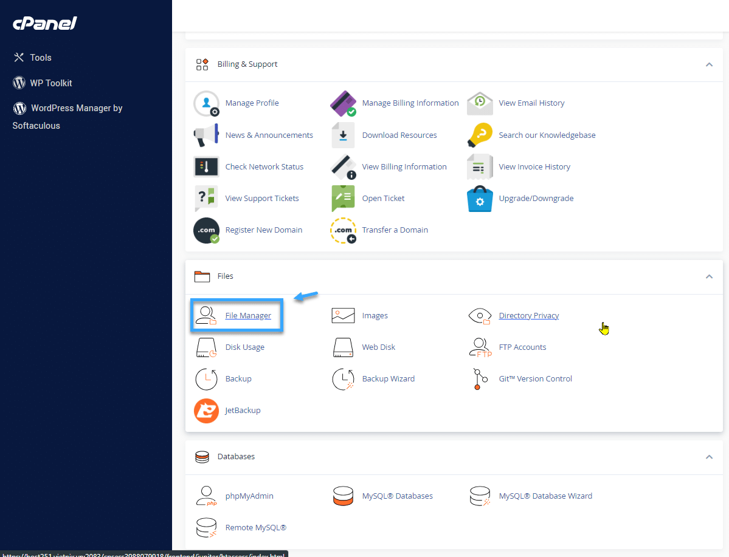Select FTP Accounts
The width and height of the screenshot is (729, 557).
522,347
